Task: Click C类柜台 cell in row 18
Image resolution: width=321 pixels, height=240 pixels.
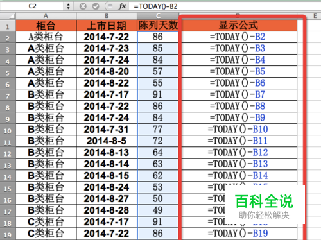Action: [x=46, y=222]
